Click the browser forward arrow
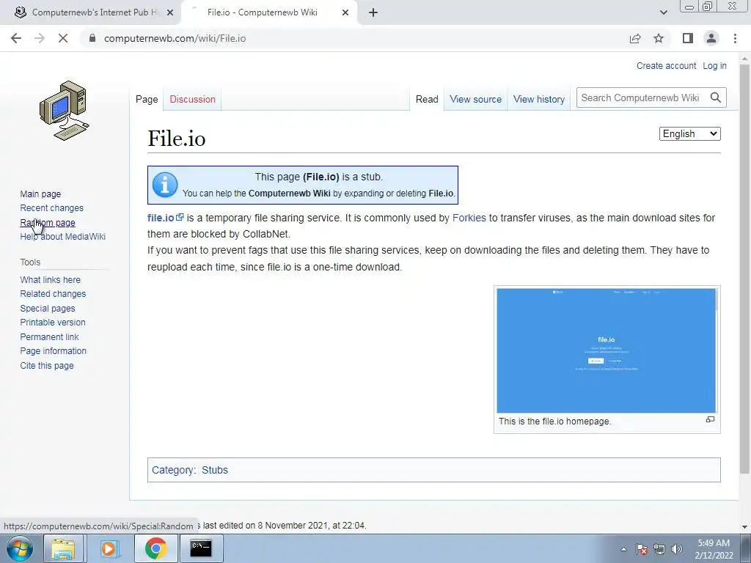The height and width of the screenshot is (563, 751). click(x=40, y=38)
